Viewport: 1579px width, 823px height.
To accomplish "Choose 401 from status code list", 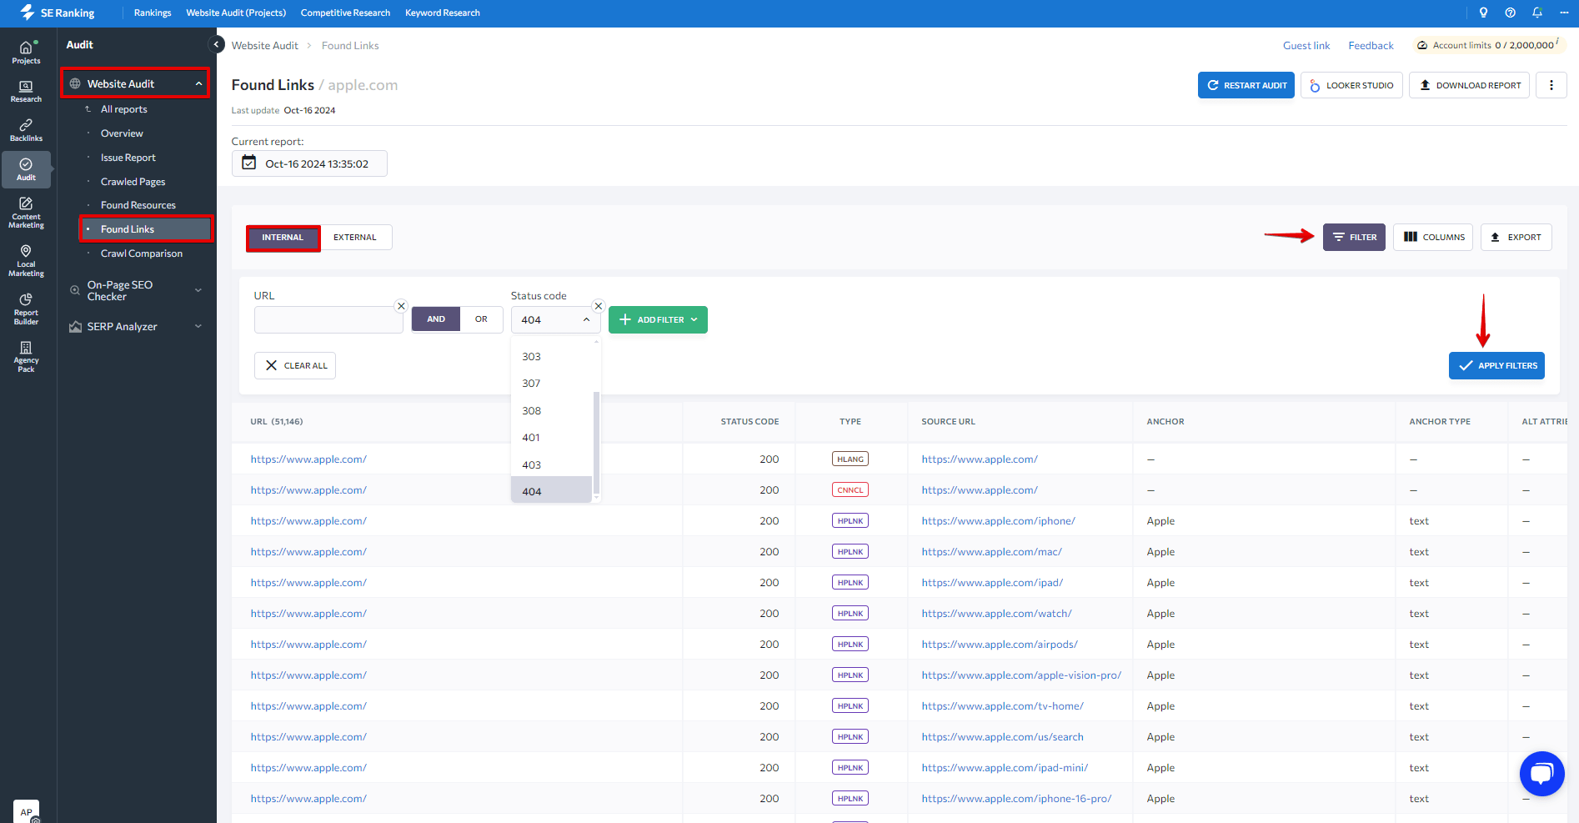I will click(x=551, y=437).
